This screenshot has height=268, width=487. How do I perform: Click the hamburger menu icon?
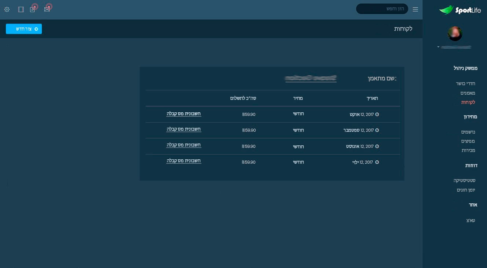coord(415,10)
